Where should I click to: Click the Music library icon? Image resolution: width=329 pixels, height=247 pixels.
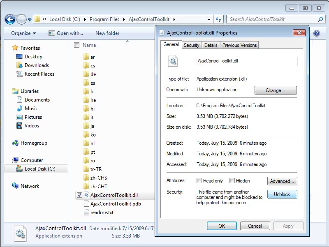(x=19, y=108)
